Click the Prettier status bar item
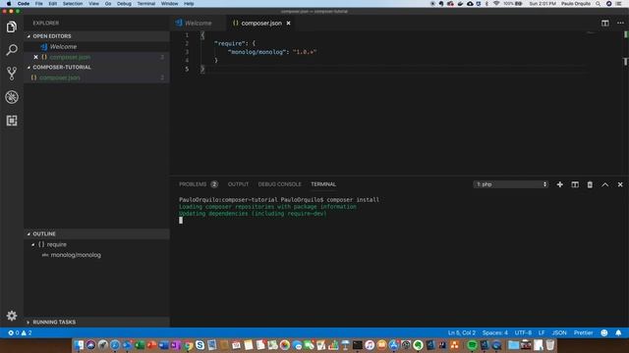629x353 pixels. click(x=583, y=332)
